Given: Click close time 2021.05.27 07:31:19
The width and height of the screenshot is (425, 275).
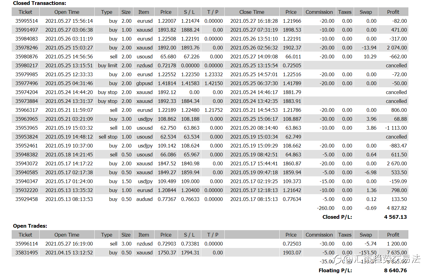Looking at the screenshot, I should [x=254, y=30].
